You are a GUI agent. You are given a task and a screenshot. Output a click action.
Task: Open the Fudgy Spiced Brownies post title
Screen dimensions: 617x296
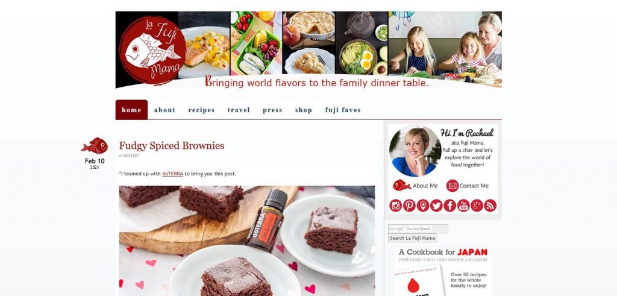[172, 146]
